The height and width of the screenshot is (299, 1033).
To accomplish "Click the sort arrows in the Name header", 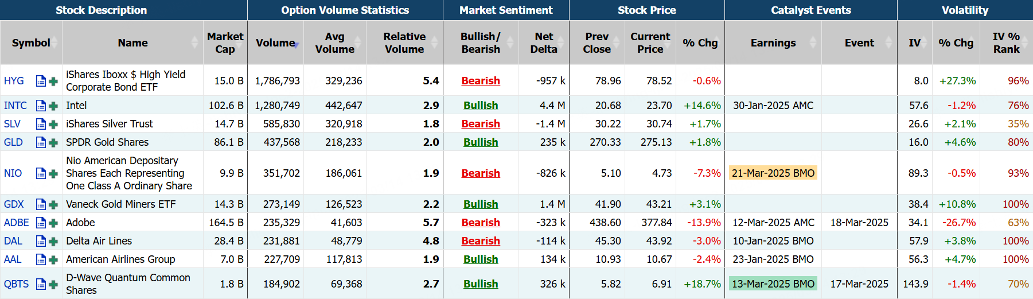I will (x=195, y=42).
